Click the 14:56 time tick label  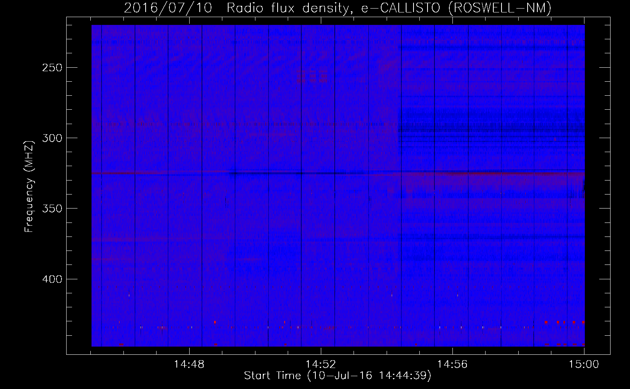coord(452,364)
